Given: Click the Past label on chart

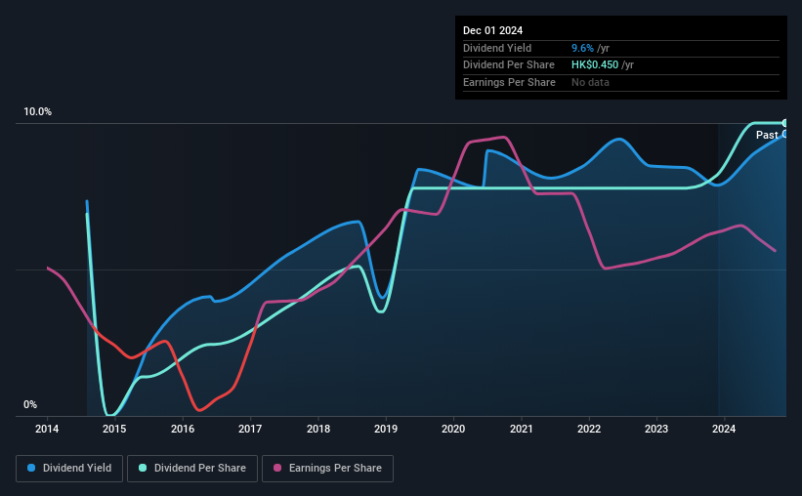Looking at the screenshot, I should pyautogui.click(x=767, y=135).
